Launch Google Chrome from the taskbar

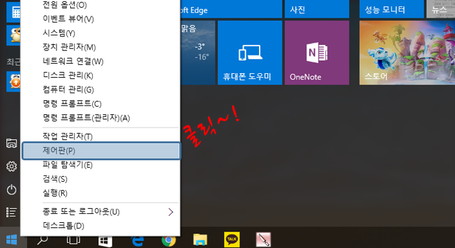click(x=169, y=240)
